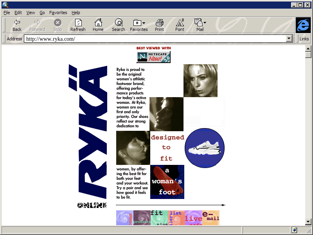The width and height of the screenshot is (313, 235).
Task: Click the Back toolbar button
Action: pyautogui.click(x=17, y=25)
